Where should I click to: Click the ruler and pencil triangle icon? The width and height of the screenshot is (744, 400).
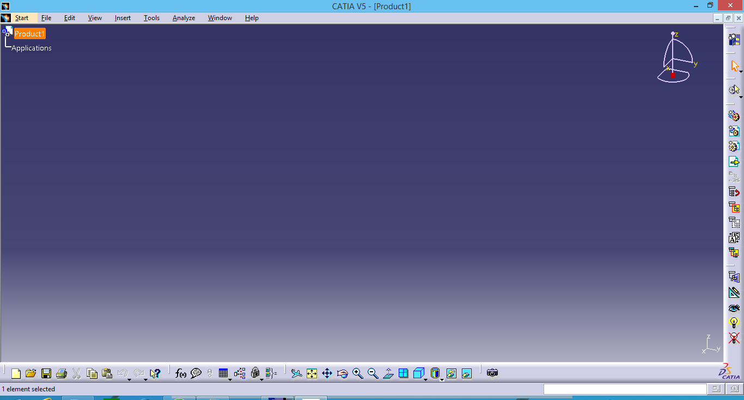point(734,292)
